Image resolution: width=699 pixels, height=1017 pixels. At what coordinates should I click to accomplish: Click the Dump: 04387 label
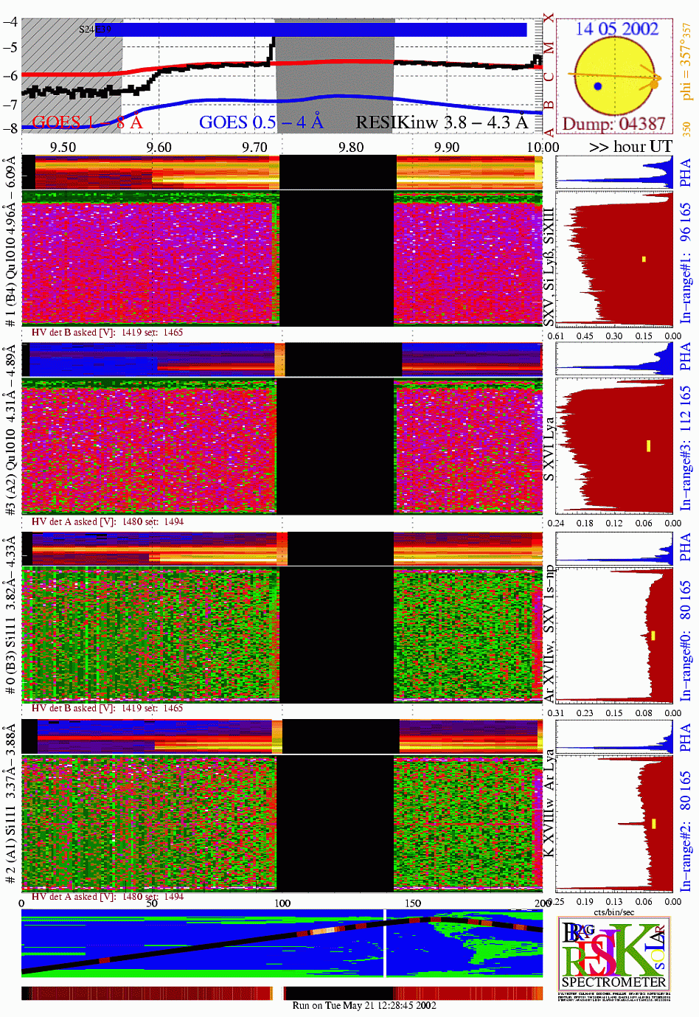pyautogui.click(x=613, y=124)
